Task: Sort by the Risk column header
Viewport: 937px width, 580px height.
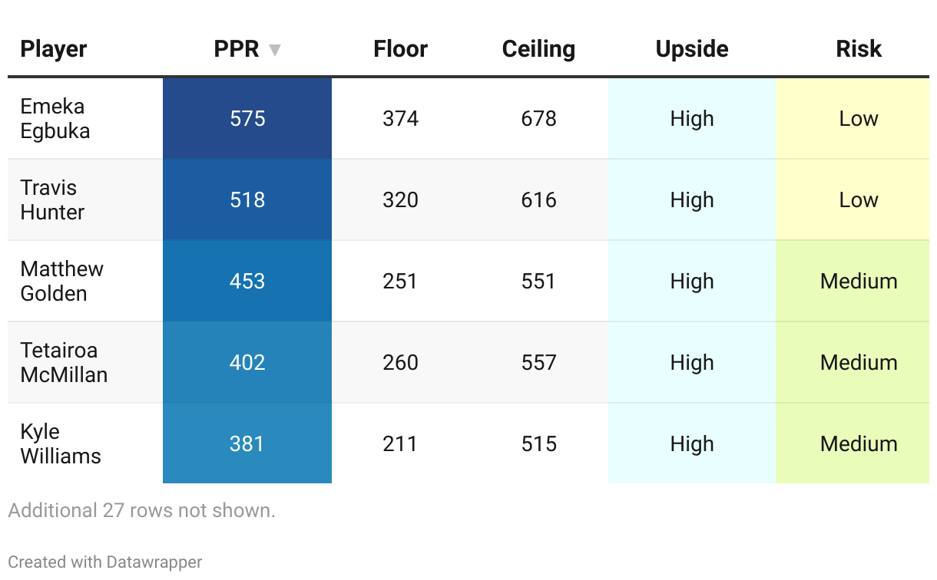Action: click(x=859, y=49)
